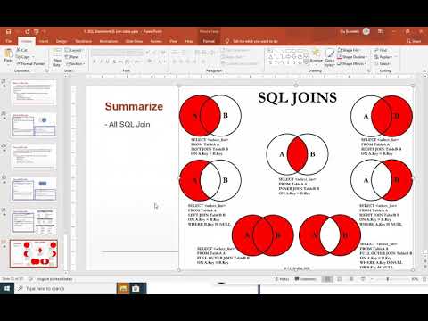The height and width of the screenshot is (321, 428).
Task: Switch to the Insert tab
Action: click(44, 41)
